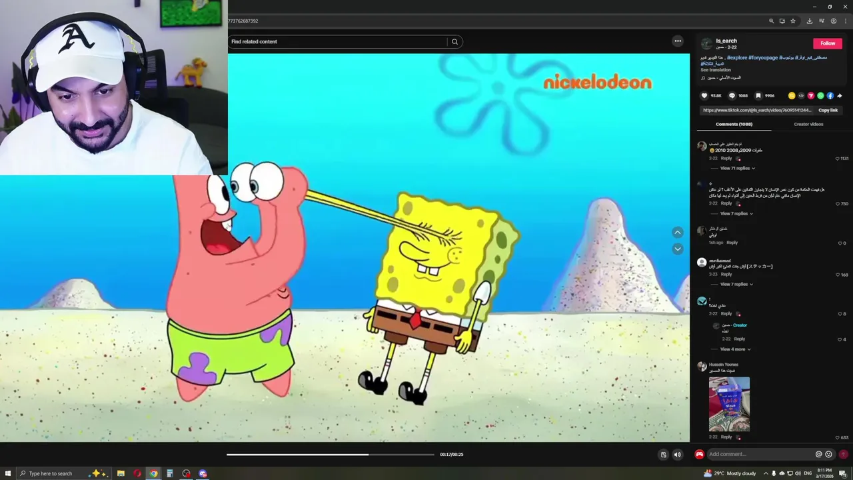Image resolution: width=853 pixels, height=480 pixels.
Task: Post comment with the red send arrow
Action: [x=843, y=454]
